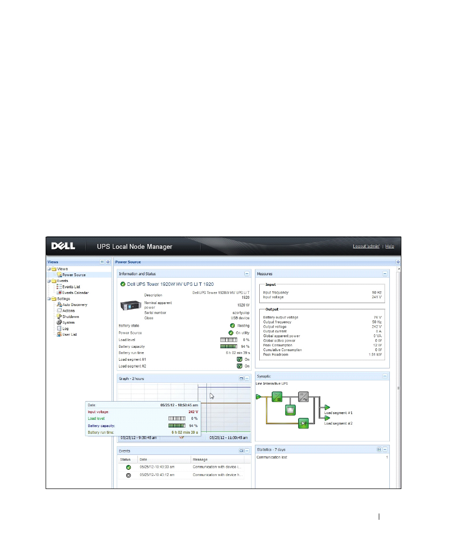Collapse the Information and Status panel
This screenshot has height=550, width=458.
tap(247, 274)
